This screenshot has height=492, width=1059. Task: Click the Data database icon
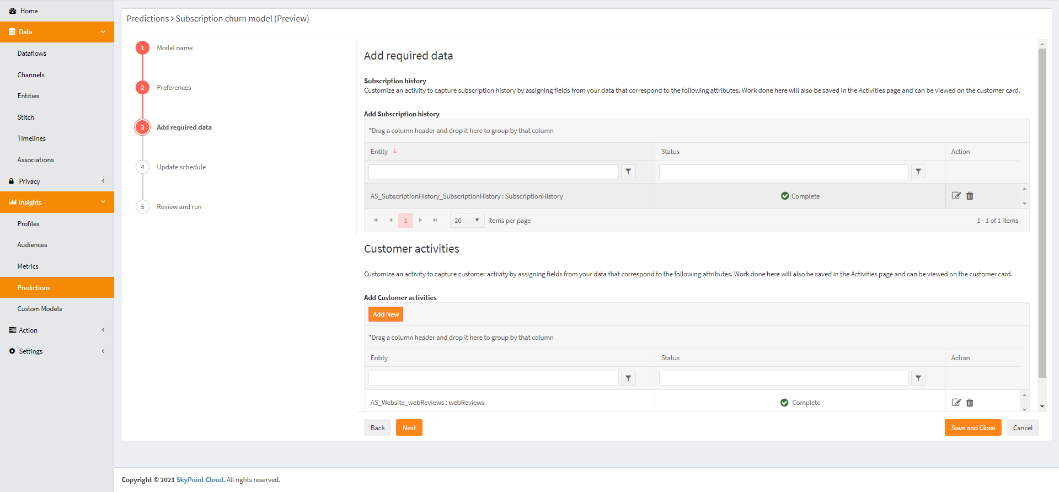[x=12, y=32]
